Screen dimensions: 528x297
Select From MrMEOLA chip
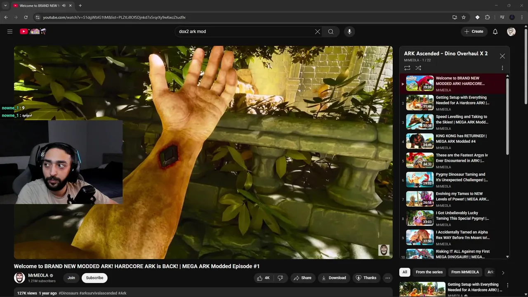tap(465, 272)
